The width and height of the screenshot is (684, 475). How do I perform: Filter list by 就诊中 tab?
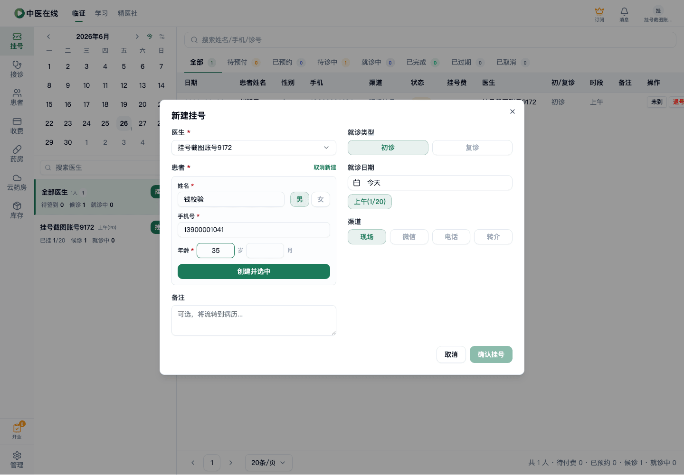pos(377,63)
